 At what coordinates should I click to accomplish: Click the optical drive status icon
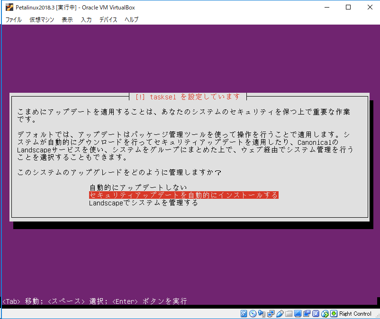tap(252, 313)
